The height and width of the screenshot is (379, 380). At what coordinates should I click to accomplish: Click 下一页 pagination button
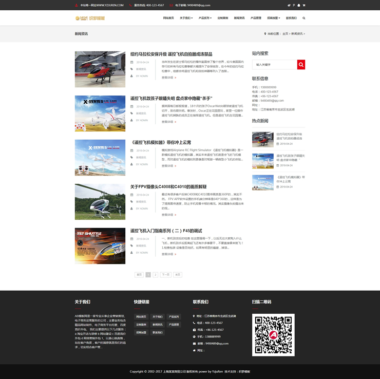165,275
